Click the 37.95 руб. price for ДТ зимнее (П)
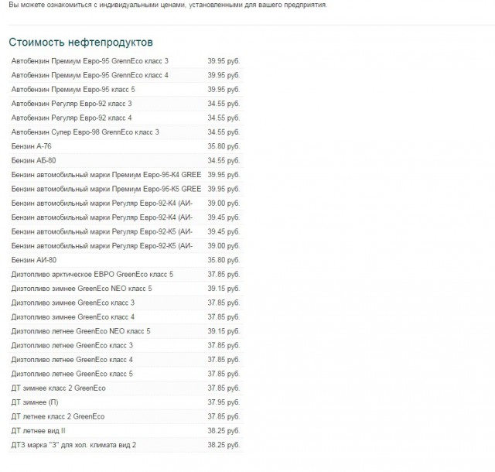 pyautogui.click(x=224, y=402)
